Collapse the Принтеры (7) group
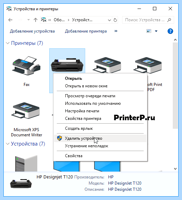The width and height of the screenshot is (182, 200). (x=8, y=43)
